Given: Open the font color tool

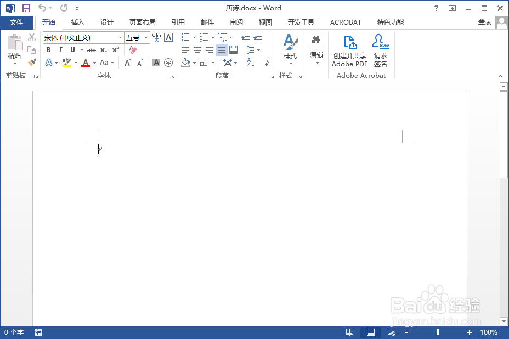Looking at the screenshot, I should pyautogui.click(x=86, y=62).
